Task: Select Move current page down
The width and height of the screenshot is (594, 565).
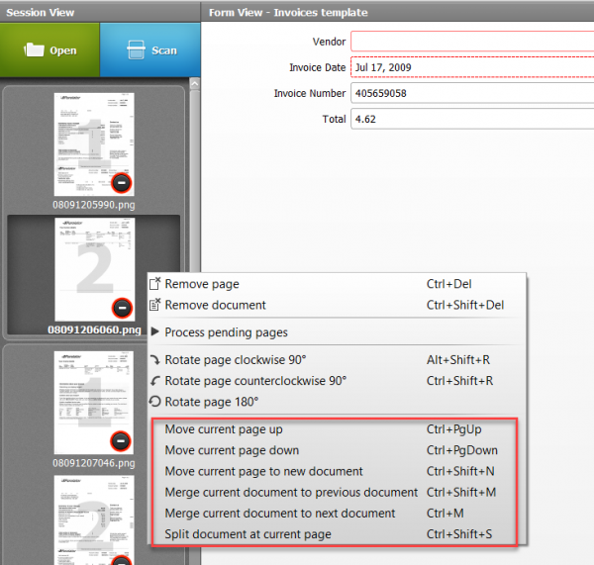Action: coord(337,450)
